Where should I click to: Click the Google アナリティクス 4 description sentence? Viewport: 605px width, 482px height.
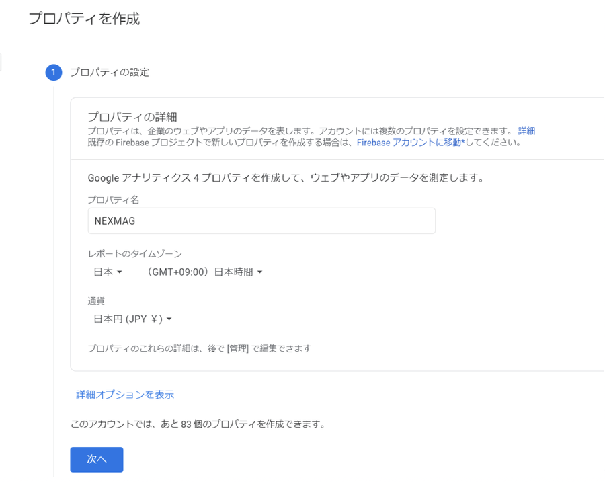click(286, 178)
